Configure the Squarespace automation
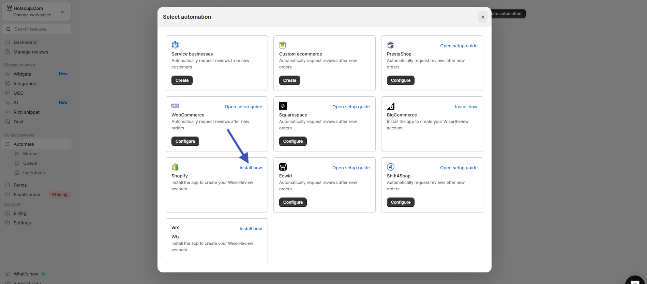 click(x=293, y=141)
